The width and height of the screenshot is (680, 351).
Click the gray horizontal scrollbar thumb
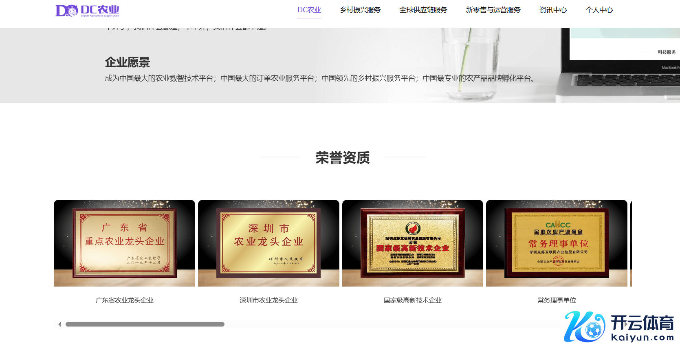point(145,325)
